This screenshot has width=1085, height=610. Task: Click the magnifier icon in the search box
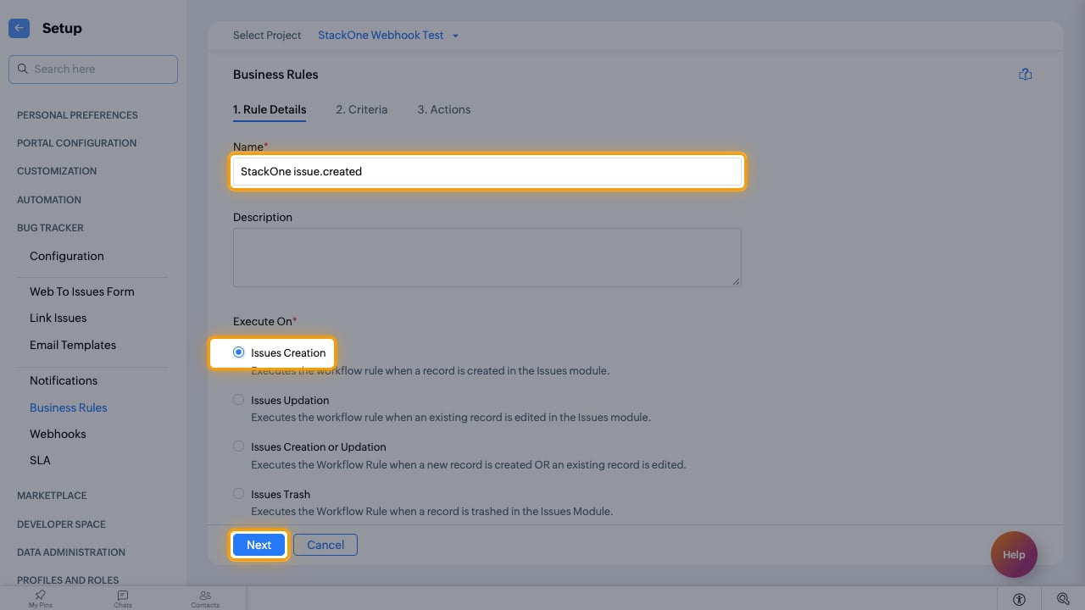(23, 69)
